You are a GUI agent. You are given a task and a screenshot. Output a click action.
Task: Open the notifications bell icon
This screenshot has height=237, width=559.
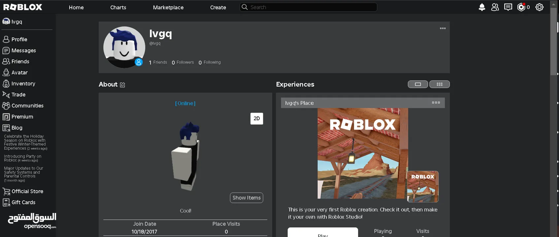pyautogui.click(x=482, y=7)
